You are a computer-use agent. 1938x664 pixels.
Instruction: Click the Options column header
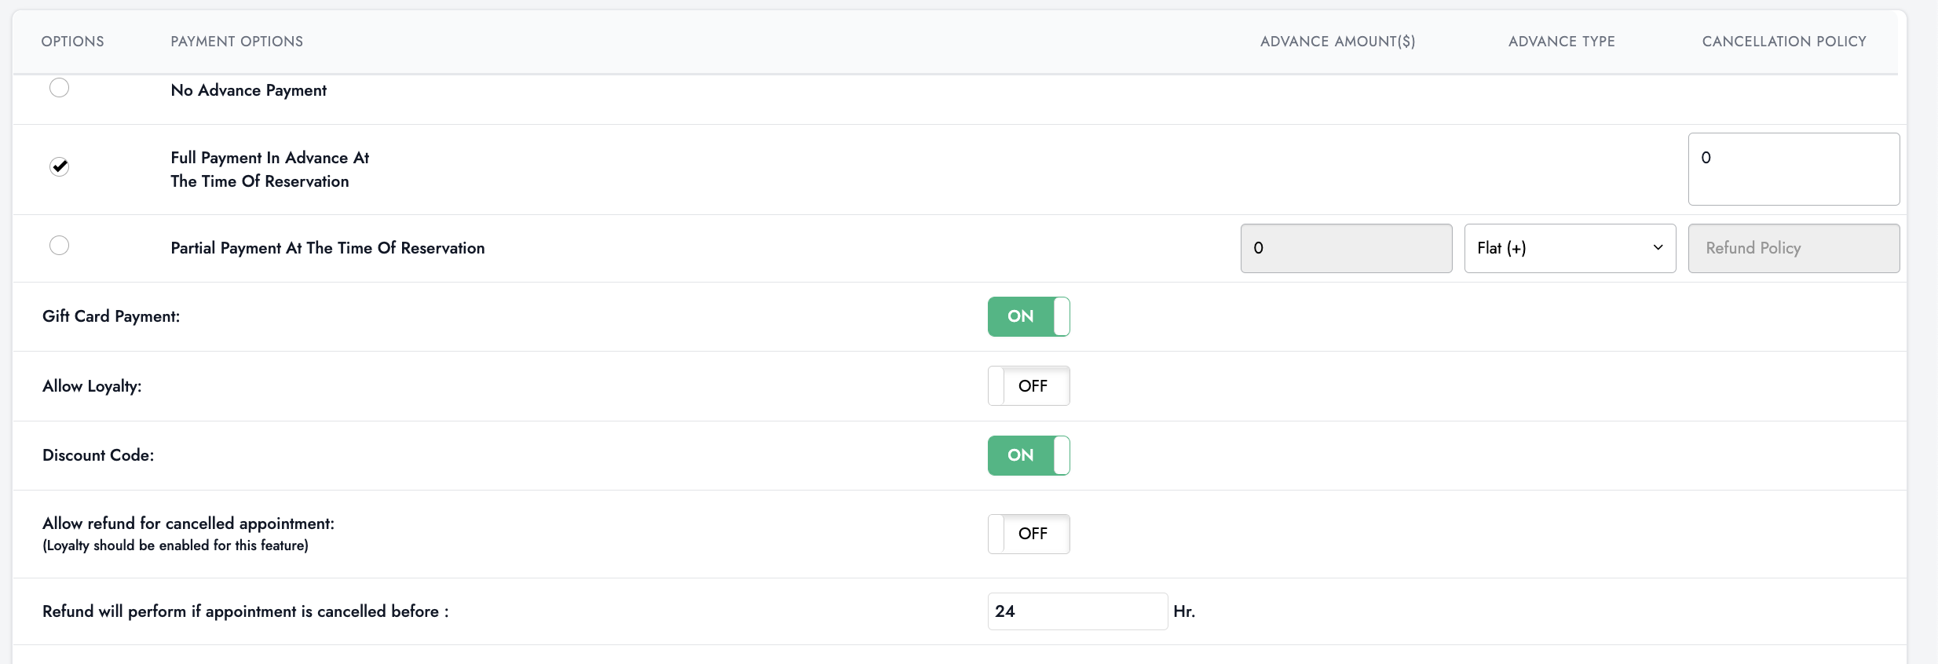[x=72, y=42]
